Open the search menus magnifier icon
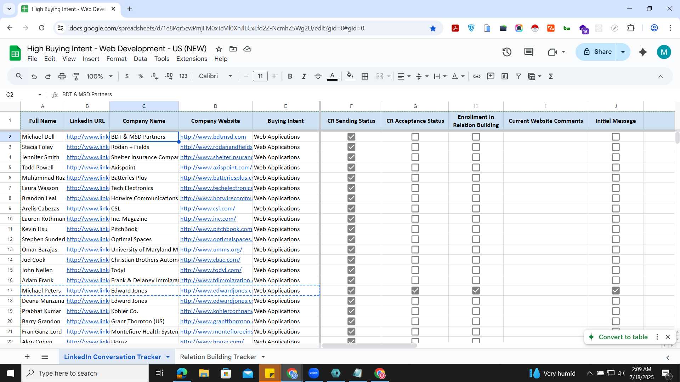 coord(19,76)
